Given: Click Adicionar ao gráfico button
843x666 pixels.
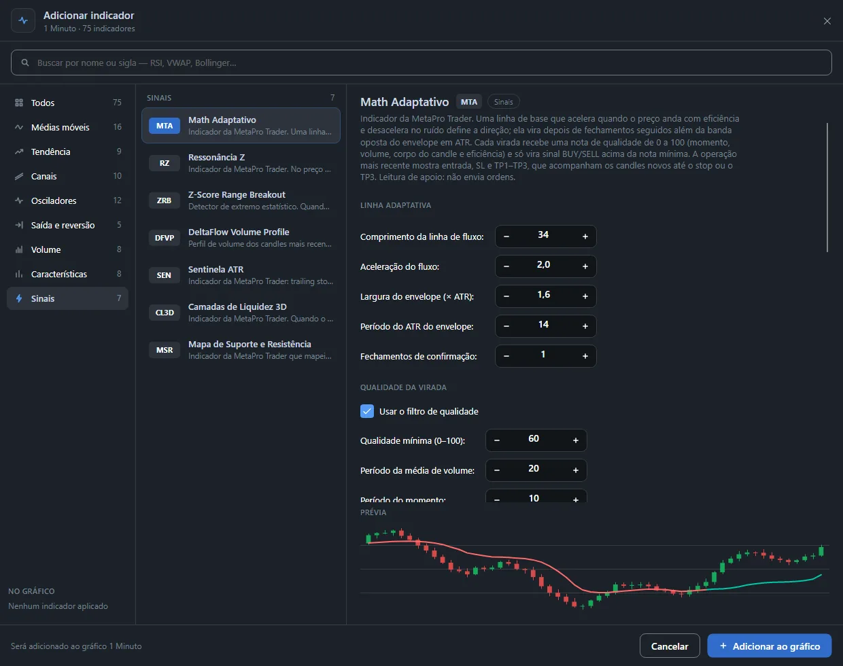Looking at the screenshot, I should point(770,646).
